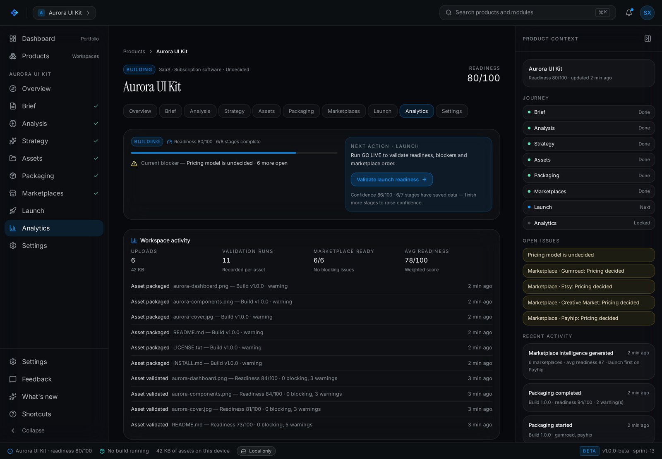Click the Analysis sidebar icon
662x459 pixels.
(x=13, y=123)
